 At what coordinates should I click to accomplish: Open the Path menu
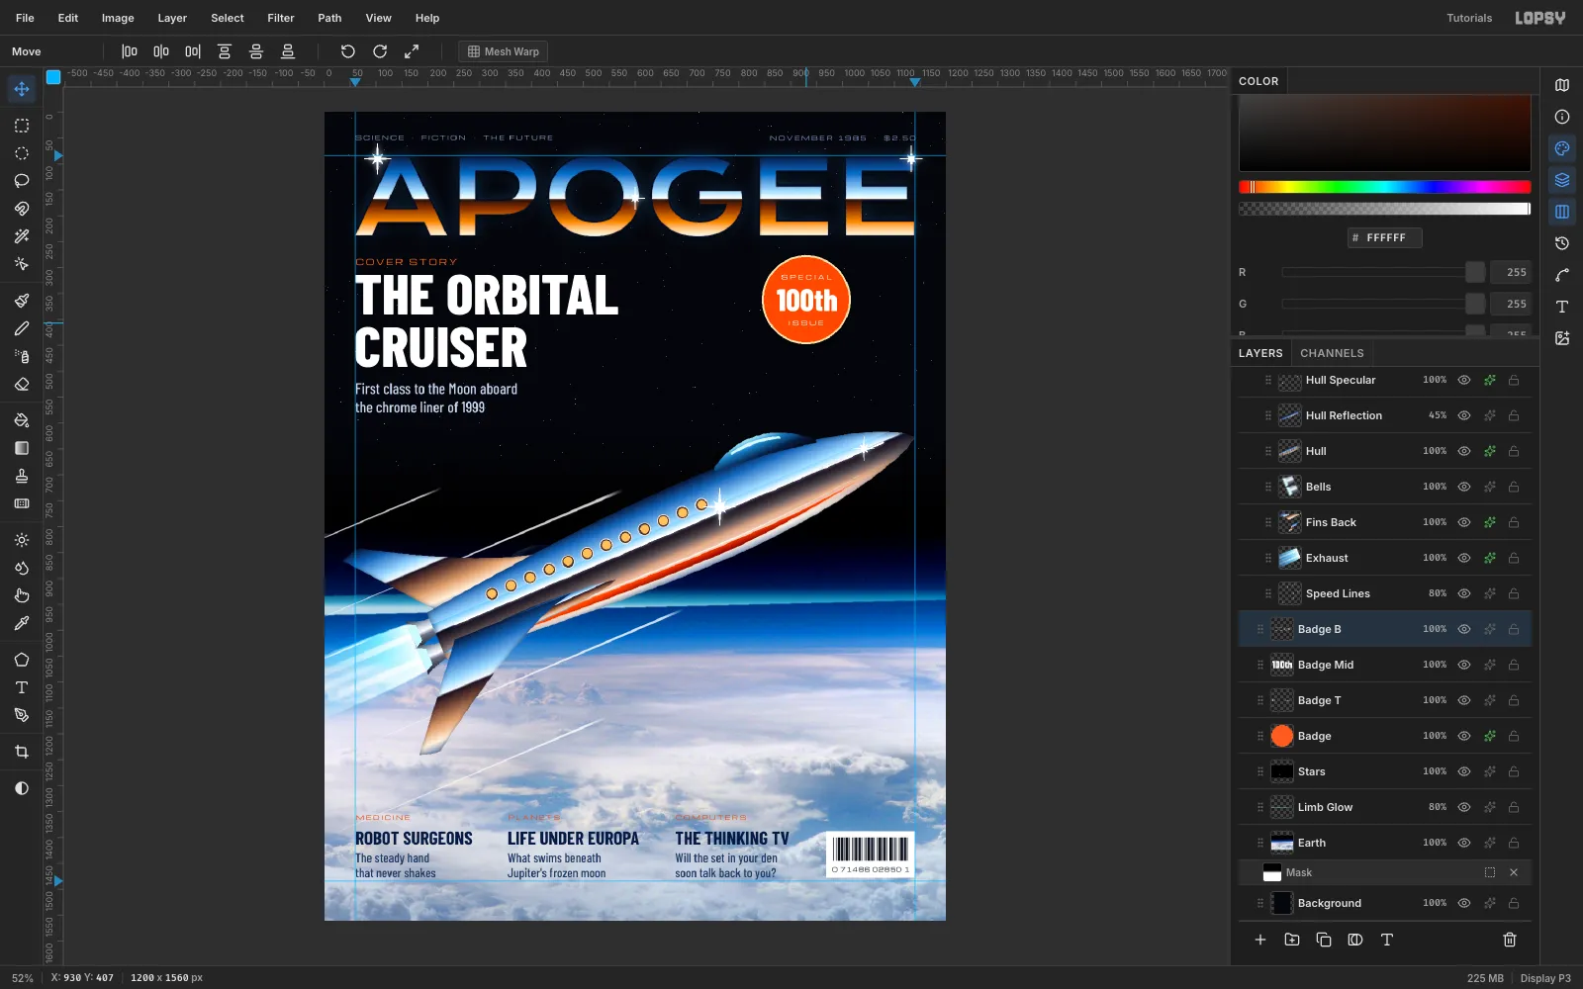(329, 18)
